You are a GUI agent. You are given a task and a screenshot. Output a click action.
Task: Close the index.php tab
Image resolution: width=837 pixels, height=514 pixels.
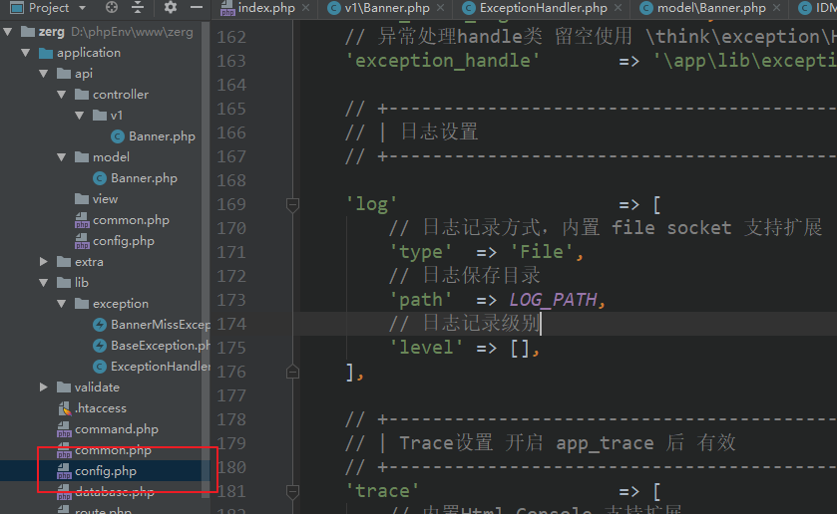tap(306, 8)
